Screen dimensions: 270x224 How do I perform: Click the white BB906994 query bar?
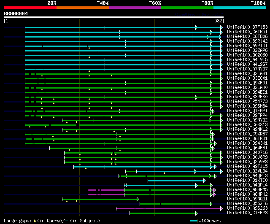coord(114,17)
